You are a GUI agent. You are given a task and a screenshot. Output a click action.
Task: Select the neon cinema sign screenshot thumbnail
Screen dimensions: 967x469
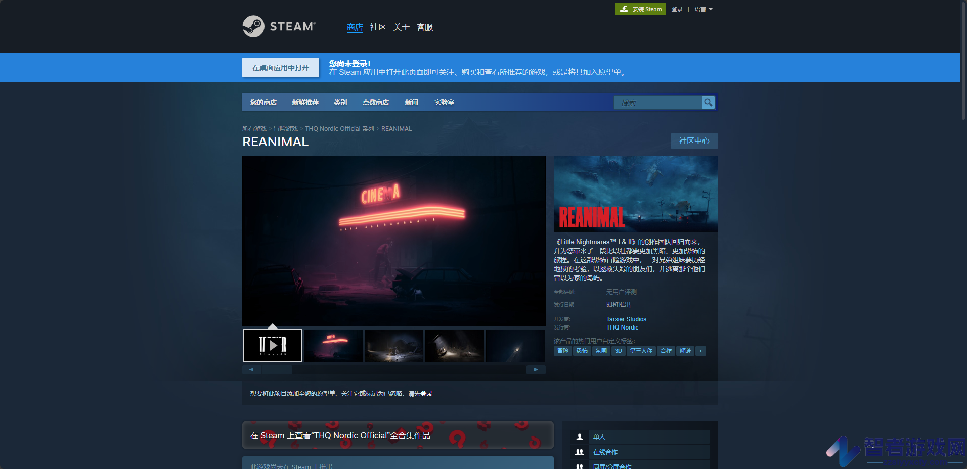(x=333, y=346)
